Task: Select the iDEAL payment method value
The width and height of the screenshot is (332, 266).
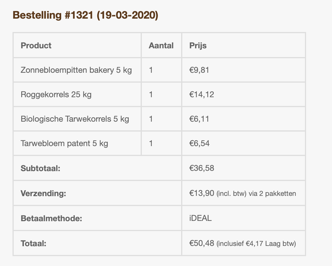Action: (x=201, y=218)
